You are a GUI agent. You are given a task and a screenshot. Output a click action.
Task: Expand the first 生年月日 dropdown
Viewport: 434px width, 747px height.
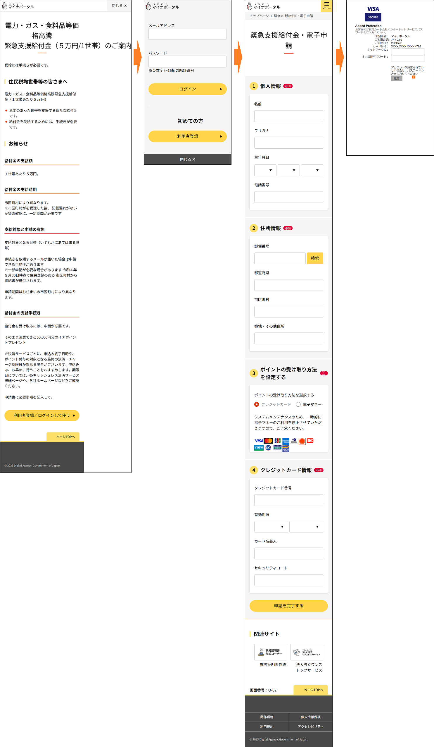(x=265, y=170)
